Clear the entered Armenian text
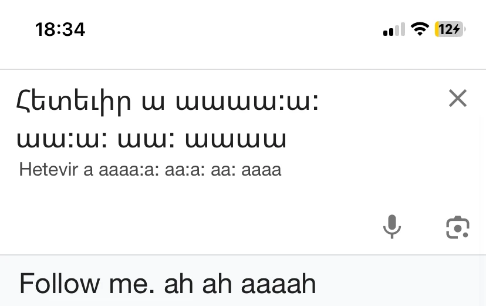 click(x=457, y=99)
